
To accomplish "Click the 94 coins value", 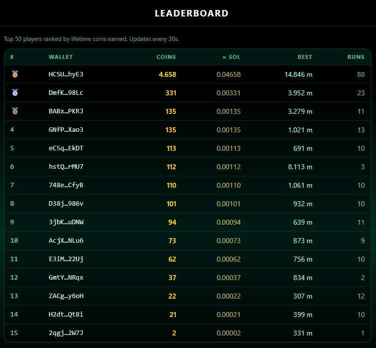I will coord(172,222).
